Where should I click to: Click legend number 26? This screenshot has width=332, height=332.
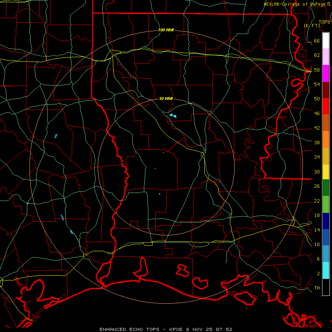coord(317,186)
